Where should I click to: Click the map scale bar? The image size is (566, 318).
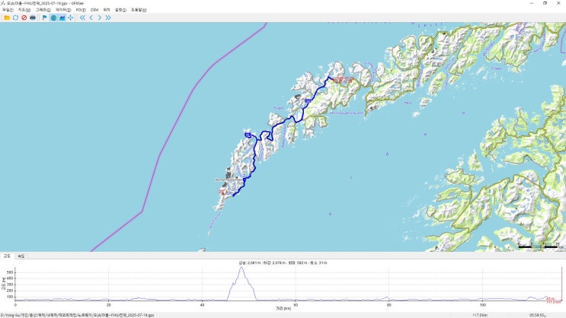[x=540, y=246]
